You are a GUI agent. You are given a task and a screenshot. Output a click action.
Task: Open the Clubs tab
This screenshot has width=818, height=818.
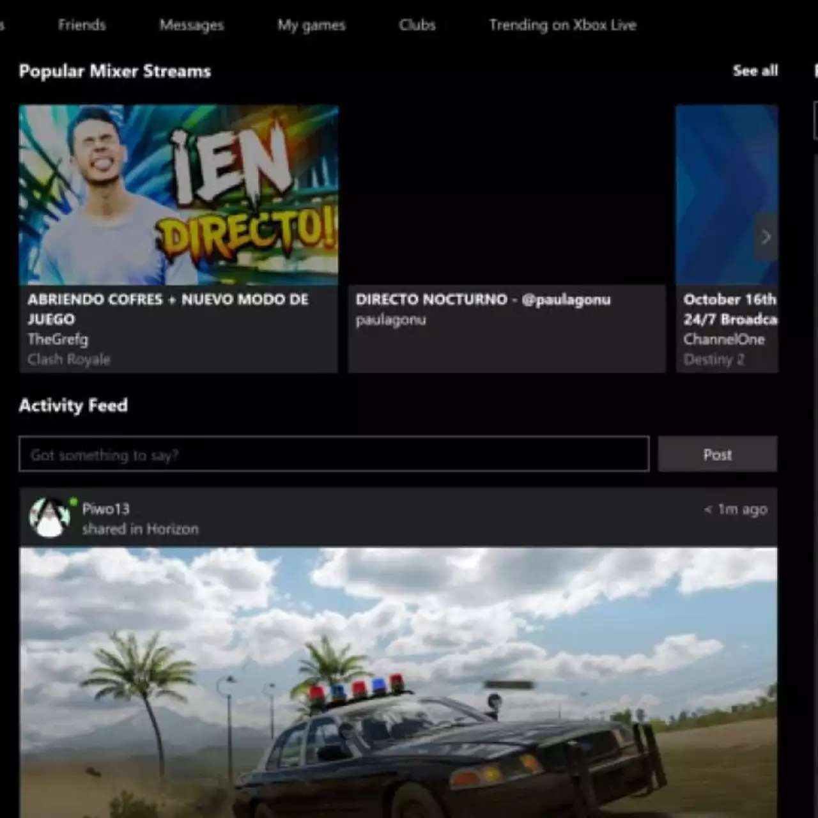(417, 25)
